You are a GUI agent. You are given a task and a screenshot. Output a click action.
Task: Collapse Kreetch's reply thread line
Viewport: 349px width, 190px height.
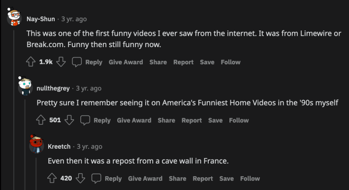36,174
